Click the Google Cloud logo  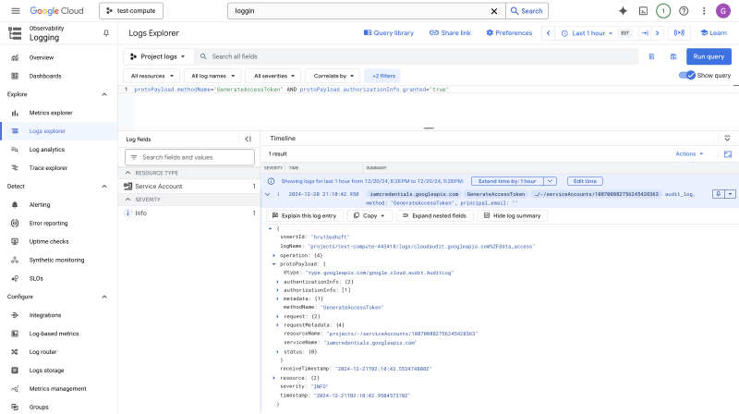pyautogui.click(x=56, y=11)
